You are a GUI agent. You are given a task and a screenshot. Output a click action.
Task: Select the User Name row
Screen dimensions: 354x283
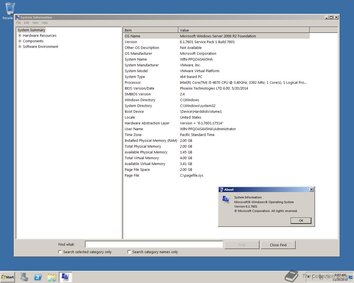217,129
